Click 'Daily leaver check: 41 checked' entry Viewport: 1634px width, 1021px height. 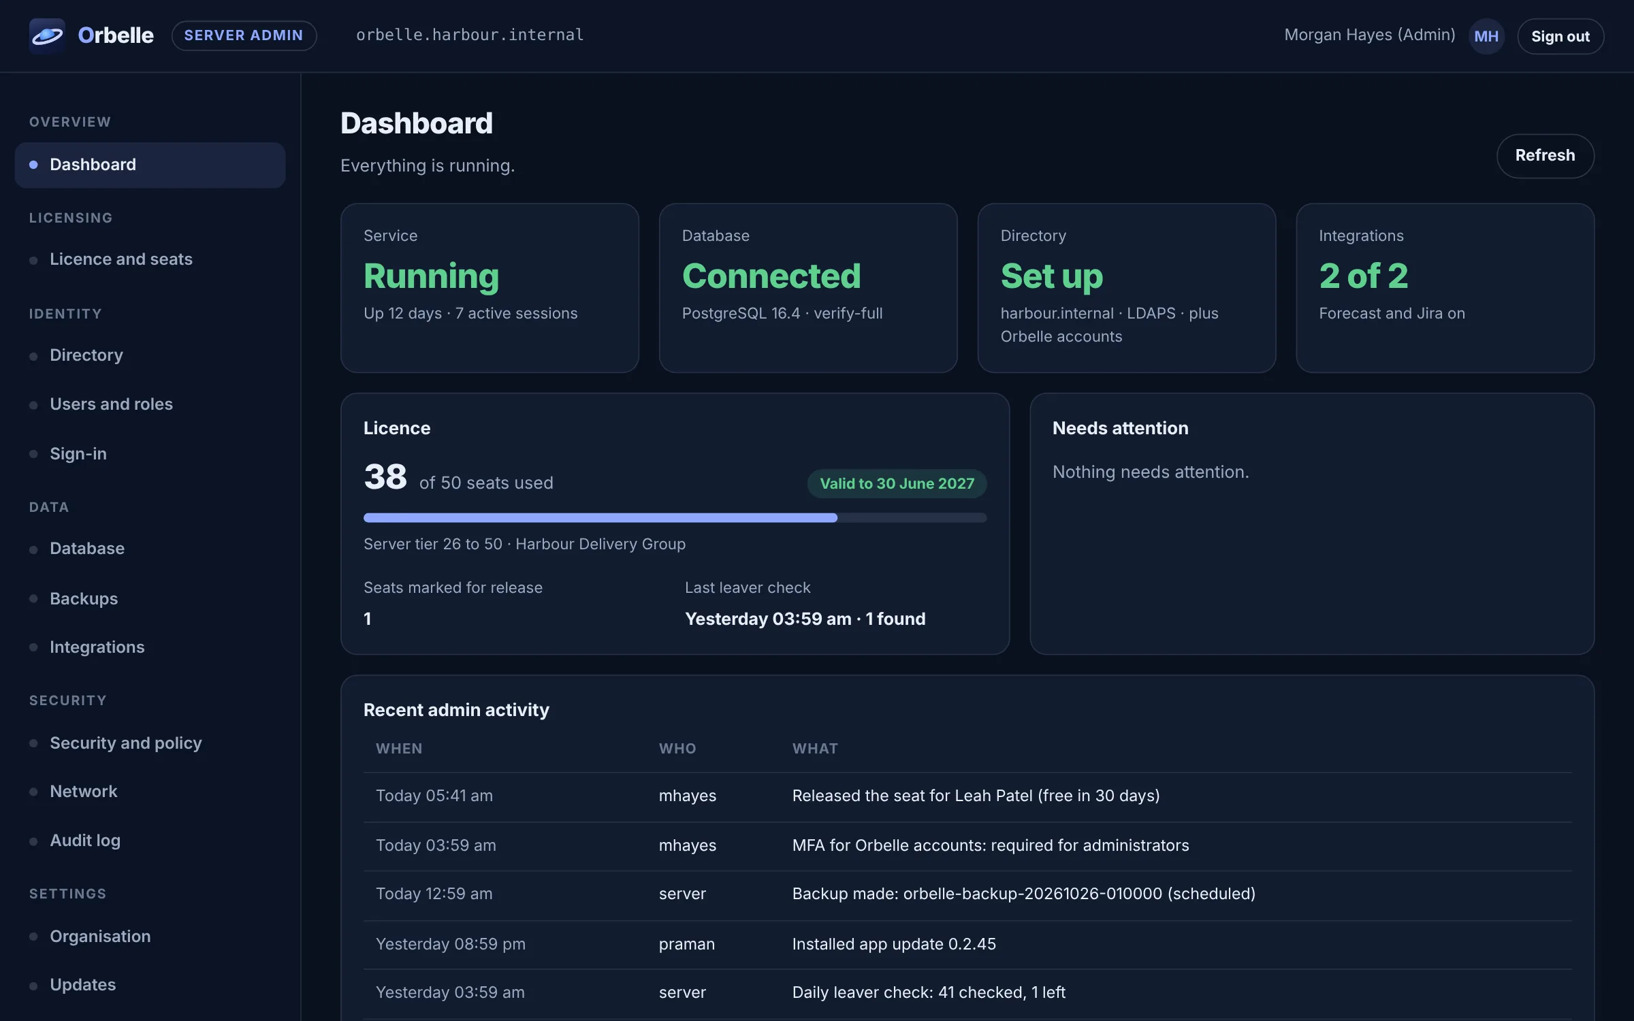tap(929, 992)
